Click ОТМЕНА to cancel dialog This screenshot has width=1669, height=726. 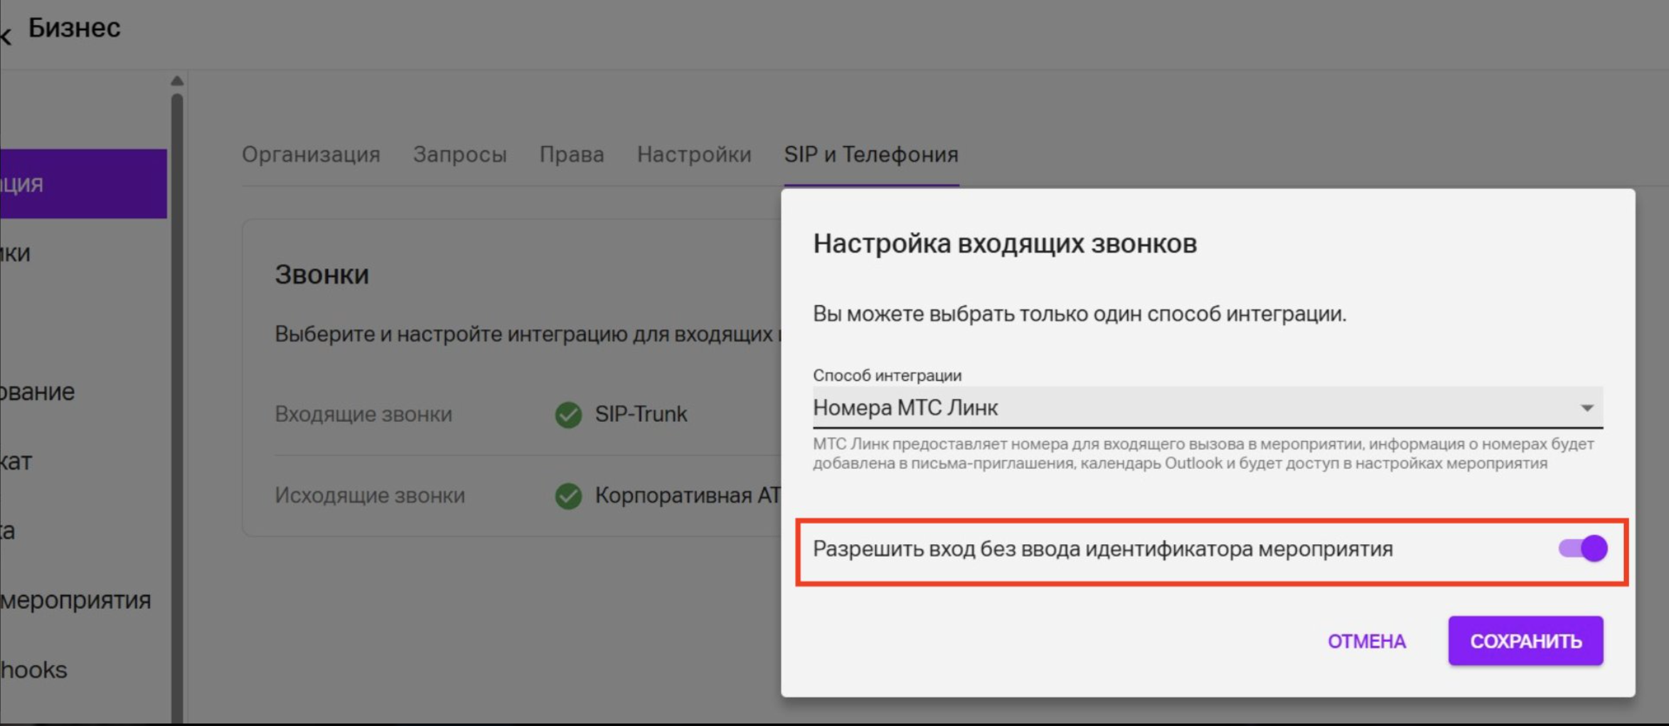click(1367, 641)
